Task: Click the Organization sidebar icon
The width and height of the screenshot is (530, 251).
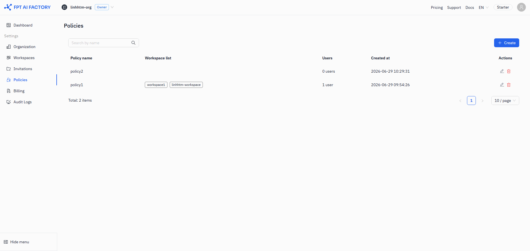Action: tap(9, 47)
